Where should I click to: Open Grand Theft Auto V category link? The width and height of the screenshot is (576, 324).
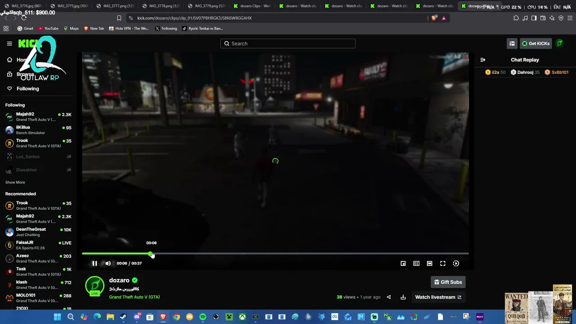click(x=134, y=297)
